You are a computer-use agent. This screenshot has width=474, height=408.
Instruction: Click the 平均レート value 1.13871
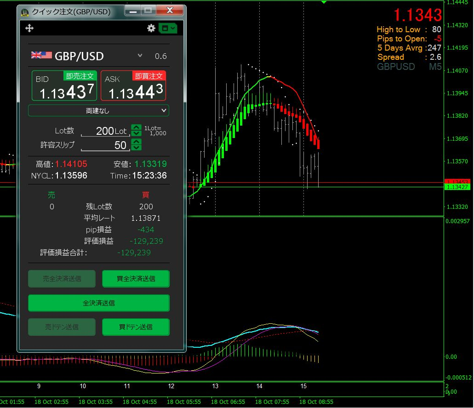tap(146, 218)
